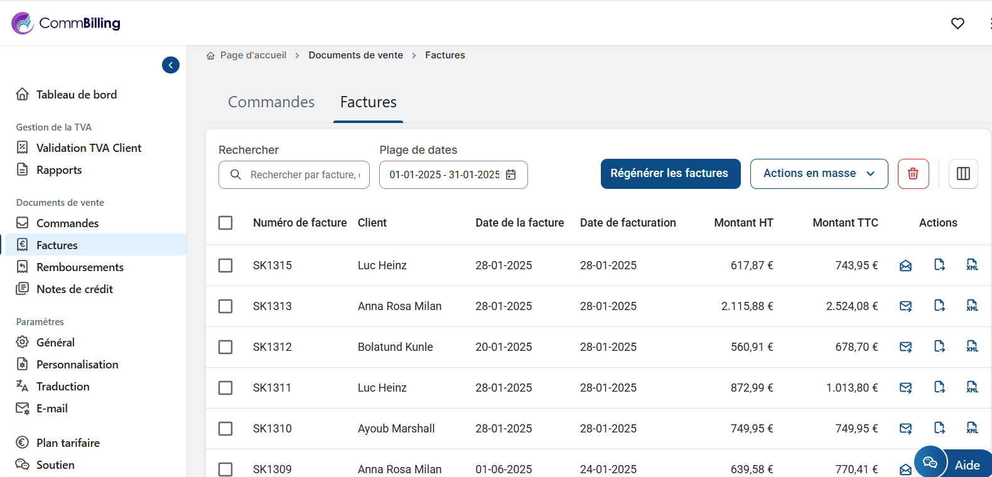Toggle the select-all invoices checkbox
This screenshot has width=992, height=477.
(225, 223)
